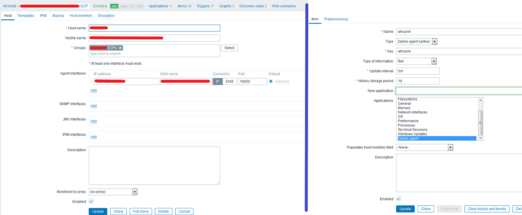Go to All hosts link
The image size is (522, 215).
pyautogui.click(x=10, y=6)
